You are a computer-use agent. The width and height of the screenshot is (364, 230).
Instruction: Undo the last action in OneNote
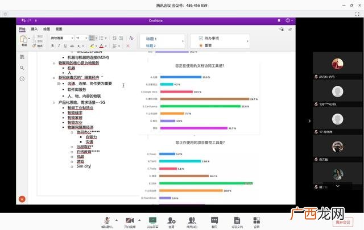[x=23, y=20]
